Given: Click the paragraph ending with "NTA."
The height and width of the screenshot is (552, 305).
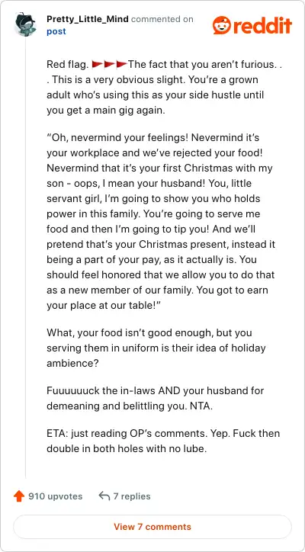Looking at the screenshot, I should point(156,398).
